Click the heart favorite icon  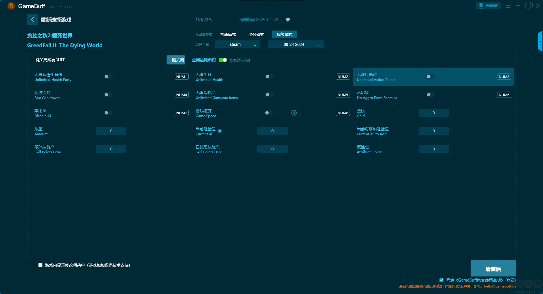288,20
